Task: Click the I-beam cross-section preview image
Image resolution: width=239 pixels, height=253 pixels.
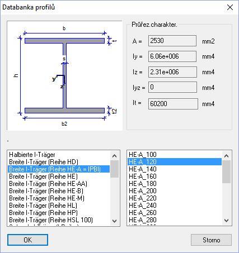Action: click(x=64, y=75)
